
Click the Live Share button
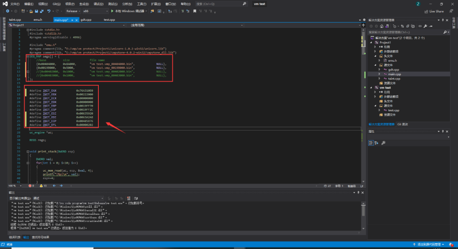click(434, 11)
